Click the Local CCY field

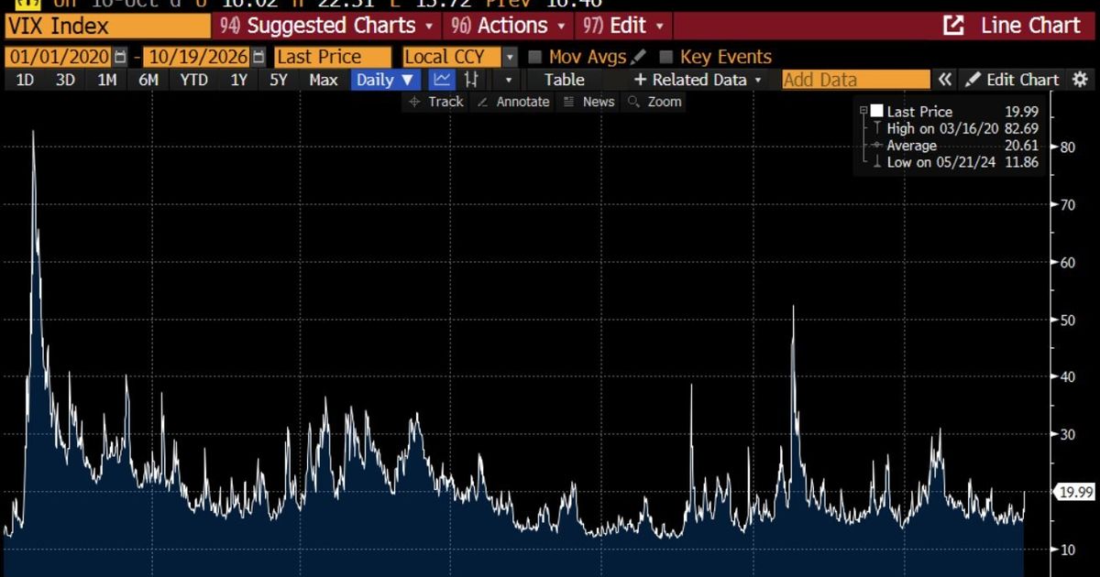pyautogui.click(x=451, y=57)
